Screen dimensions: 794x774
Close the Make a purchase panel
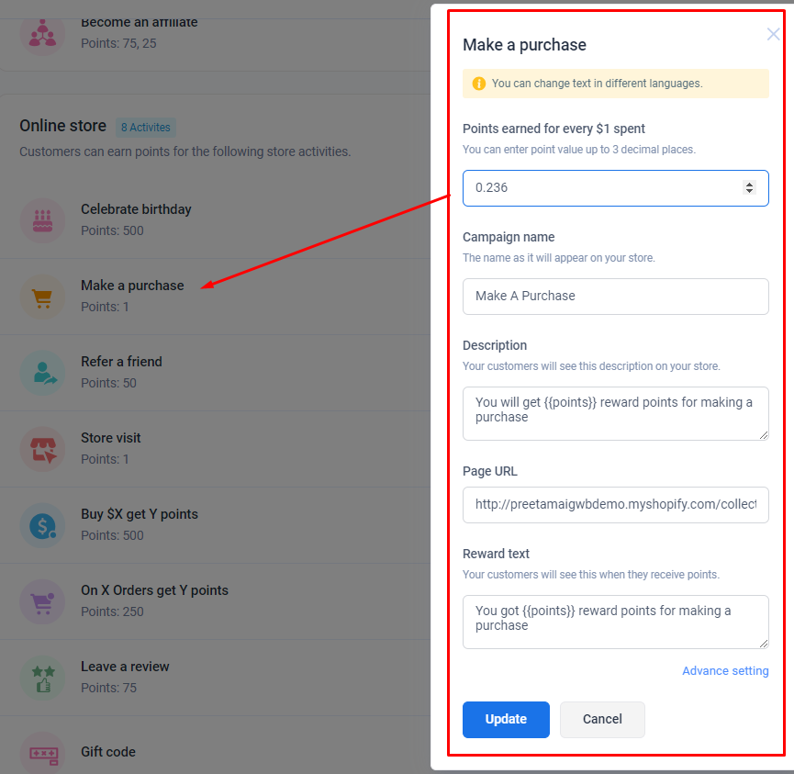click(773, 34)
